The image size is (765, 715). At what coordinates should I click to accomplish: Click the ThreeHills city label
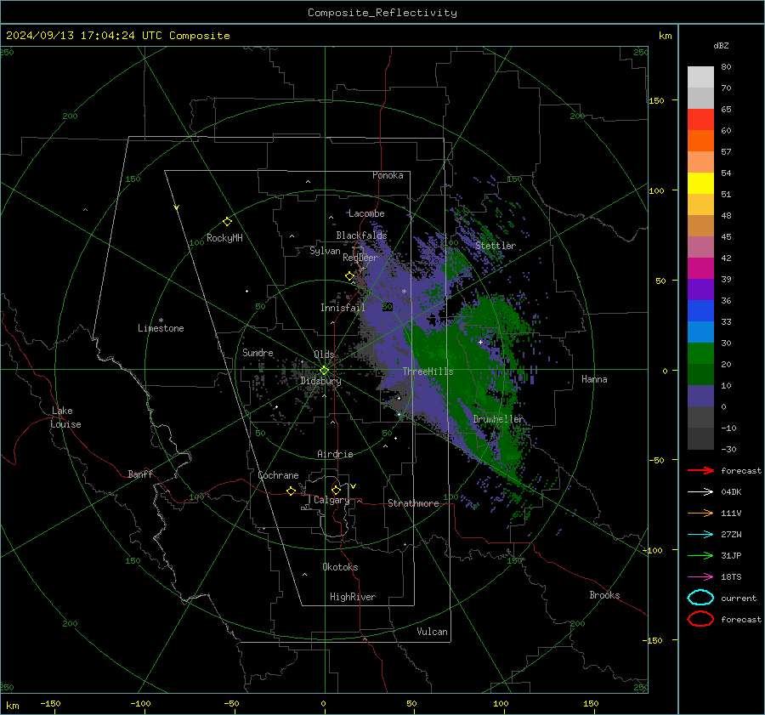(428, 372)
